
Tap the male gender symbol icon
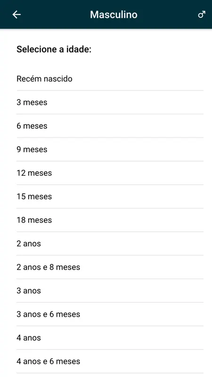click(x=202, y=15)
